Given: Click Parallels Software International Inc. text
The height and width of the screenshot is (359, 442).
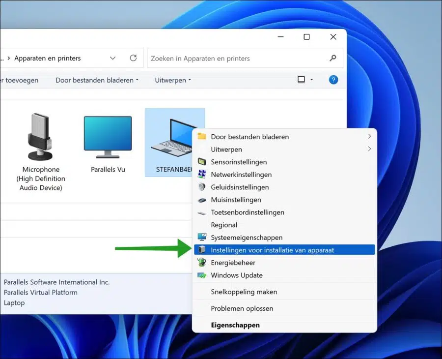Looking at the screenshot, I should 56,282.
